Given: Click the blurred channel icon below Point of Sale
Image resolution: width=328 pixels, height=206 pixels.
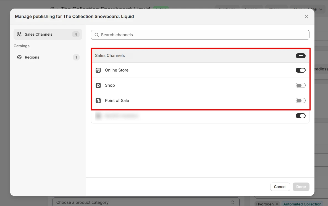Looking at the screenshot, I should 98,116.
